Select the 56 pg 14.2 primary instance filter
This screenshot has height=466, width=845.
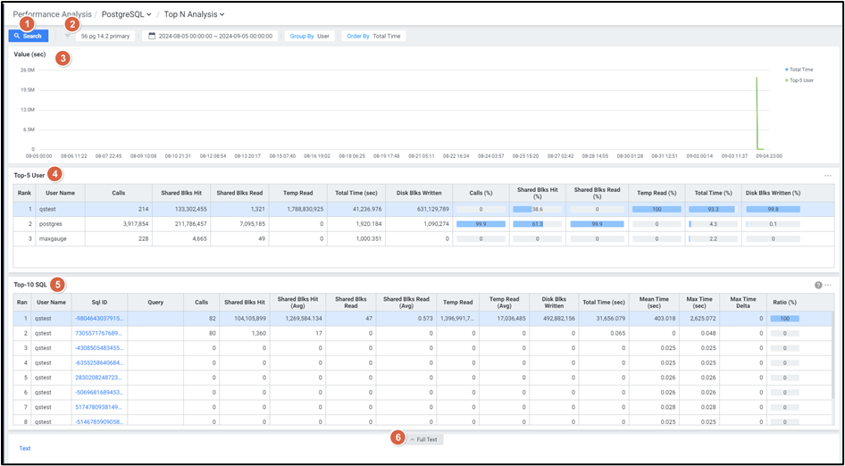click(x=106, y=36)
